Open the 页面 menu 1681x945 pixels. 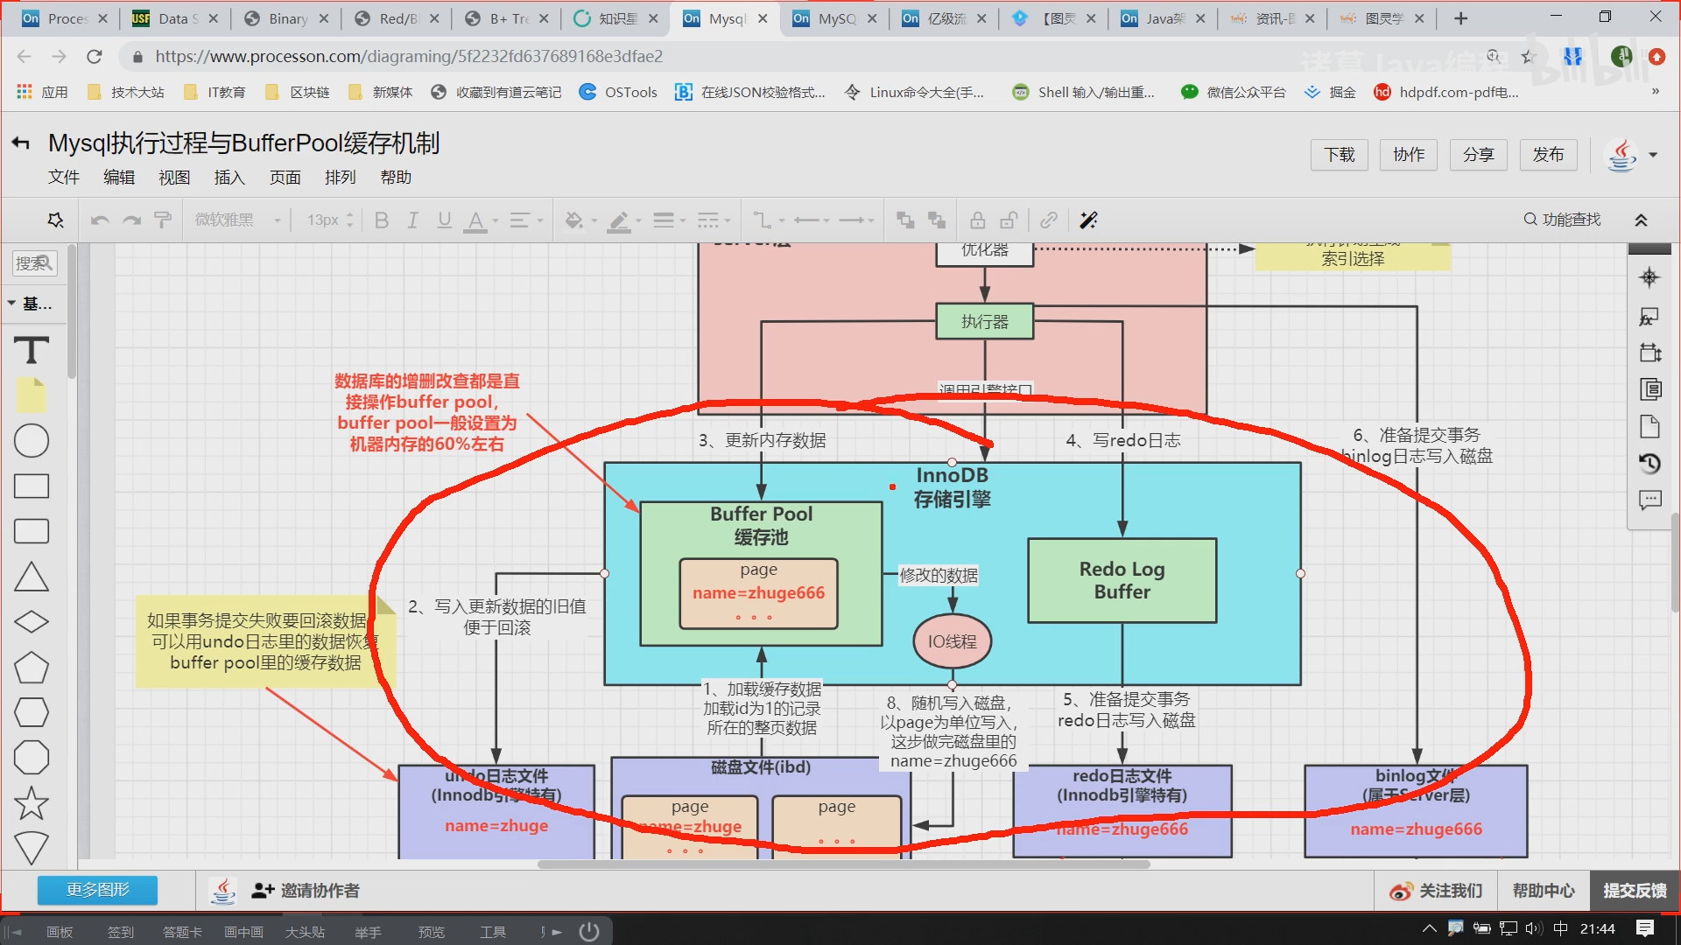click(285, 178)
